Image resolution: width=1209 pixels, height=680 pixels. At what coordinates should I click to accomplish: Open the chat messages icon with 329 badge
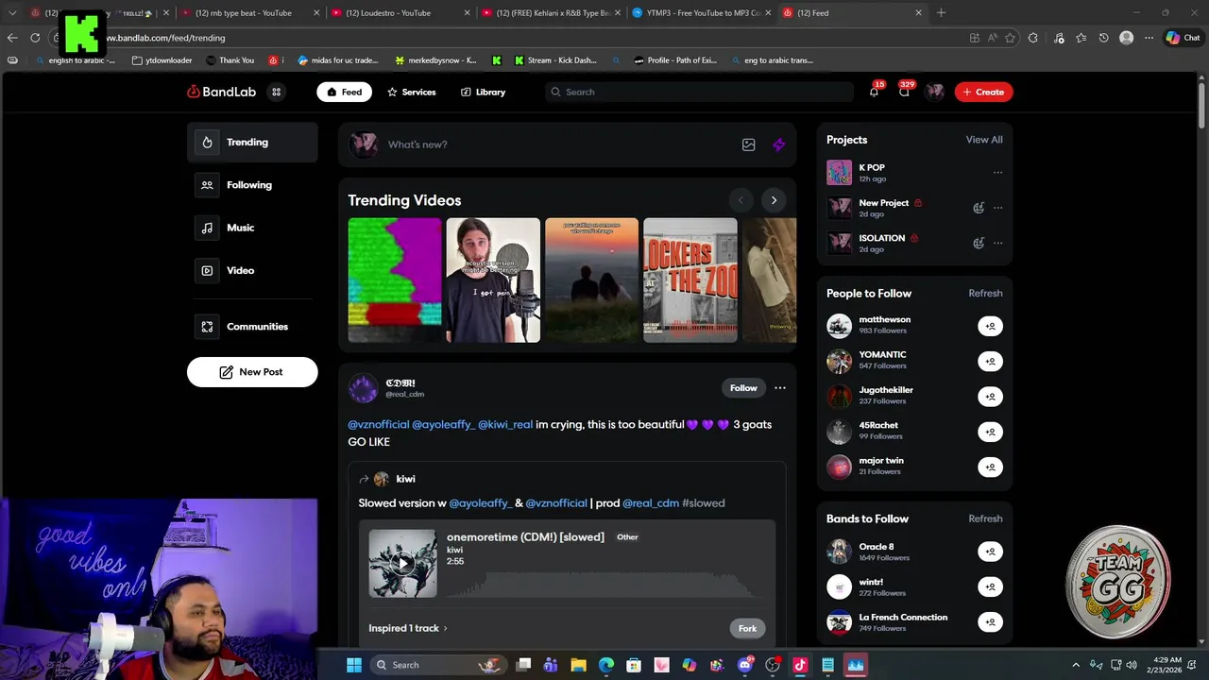click(904, 92)
